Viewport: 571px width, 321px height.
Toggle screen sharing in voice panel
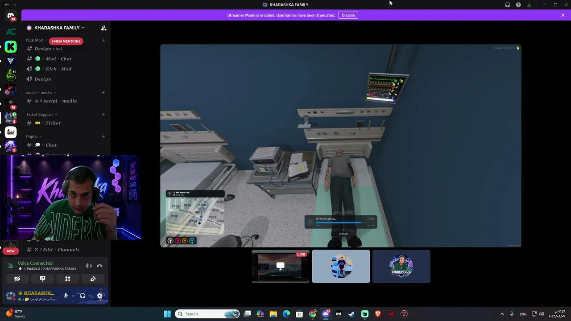pos(42,279)
